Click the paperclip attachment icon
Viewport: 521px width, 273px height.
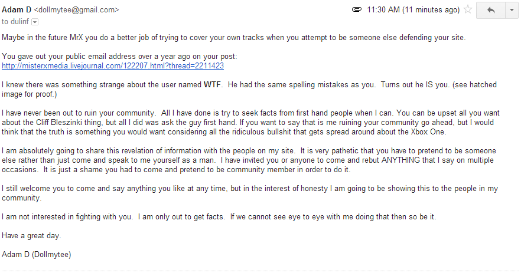click(356, 10)
